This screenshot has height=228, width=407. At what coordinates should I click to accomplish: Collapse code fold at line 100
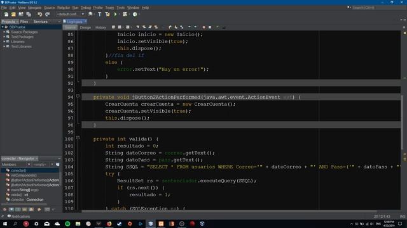(x=78, y=138)
